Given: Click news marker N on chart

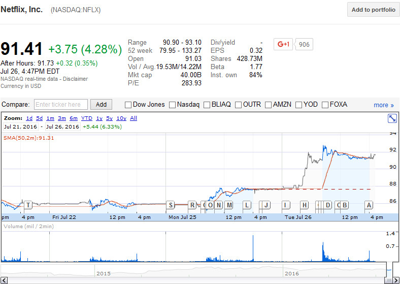Looking at the screenshot, I should pyautogui.click(x=219, y=205).
